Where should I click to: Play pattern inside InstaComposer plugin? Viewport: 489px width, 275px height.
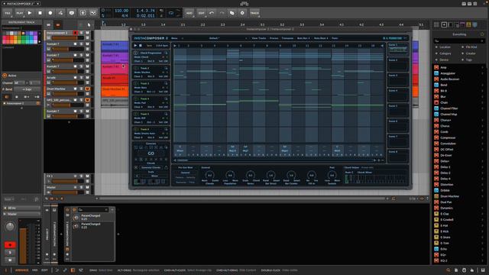(x=135, y=46)
